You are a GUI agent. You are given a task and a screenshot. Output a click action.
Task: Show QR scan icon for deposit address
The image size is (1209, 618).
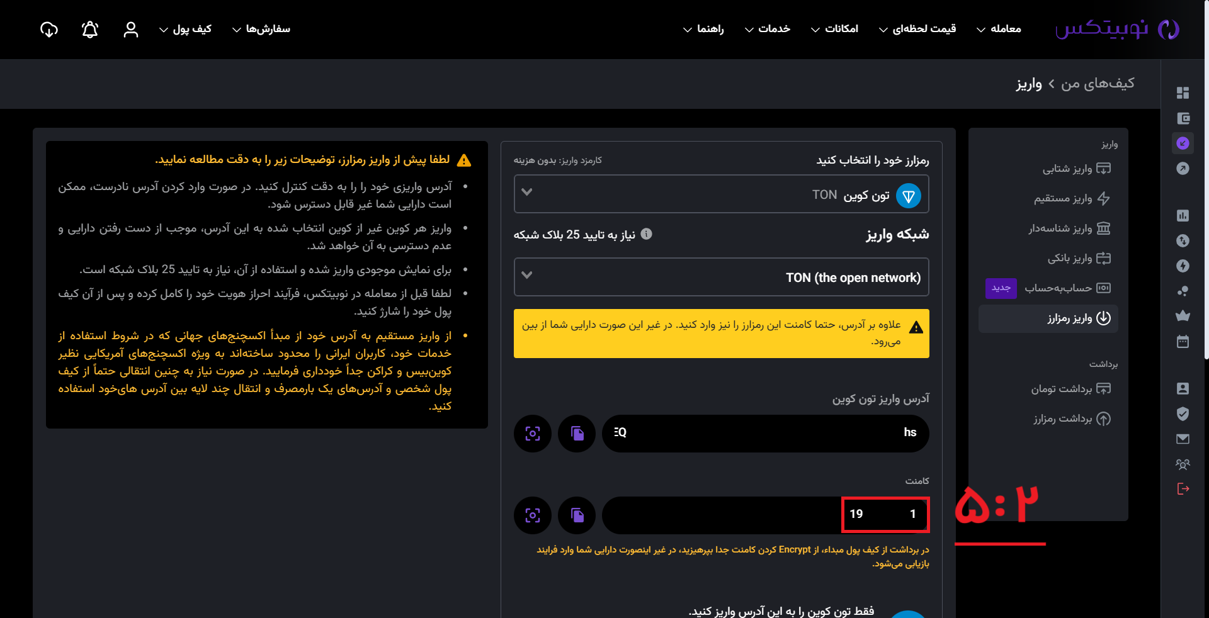pos(533,433)
